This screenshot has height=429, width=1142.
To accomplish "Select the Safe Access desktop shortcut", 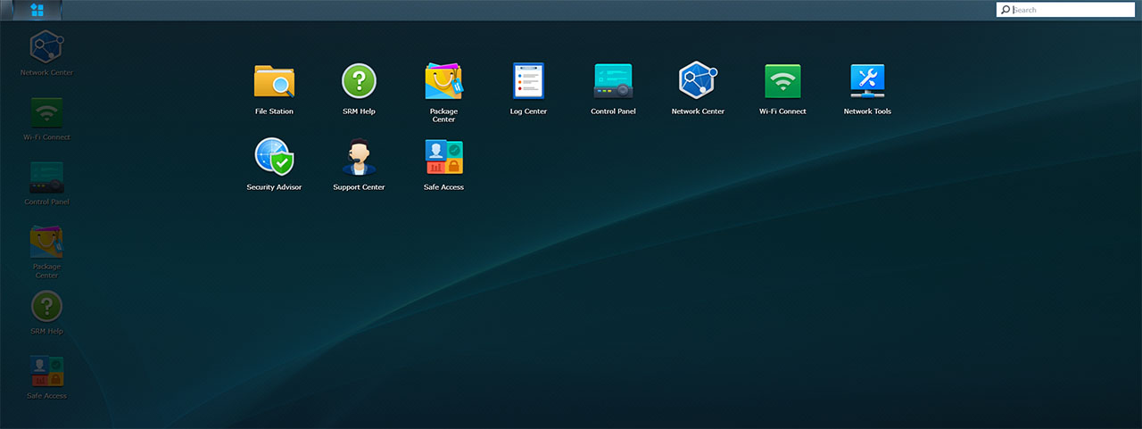I will (x=46, y=371).
